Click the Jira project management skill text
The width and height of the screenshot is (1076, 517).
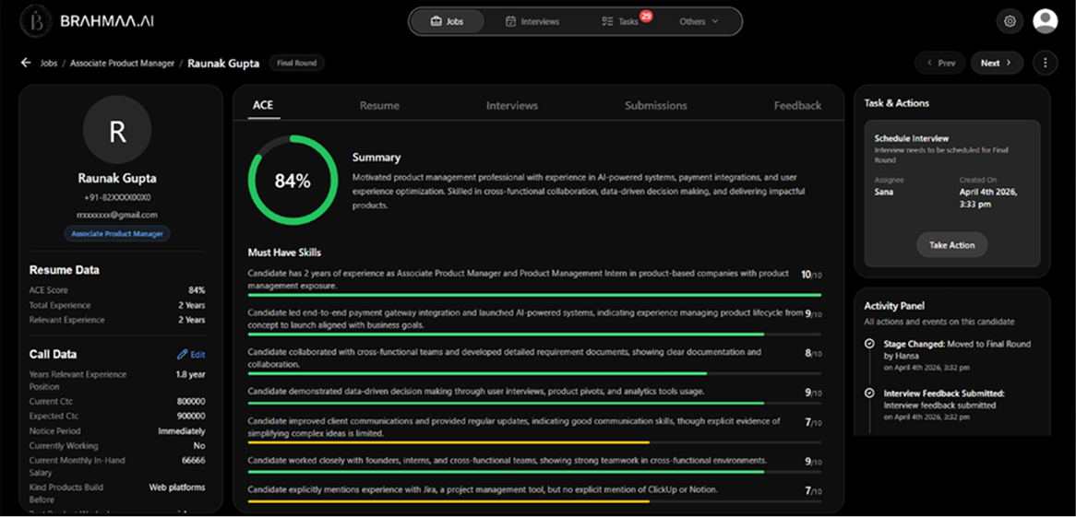click(x=483, y=489)
